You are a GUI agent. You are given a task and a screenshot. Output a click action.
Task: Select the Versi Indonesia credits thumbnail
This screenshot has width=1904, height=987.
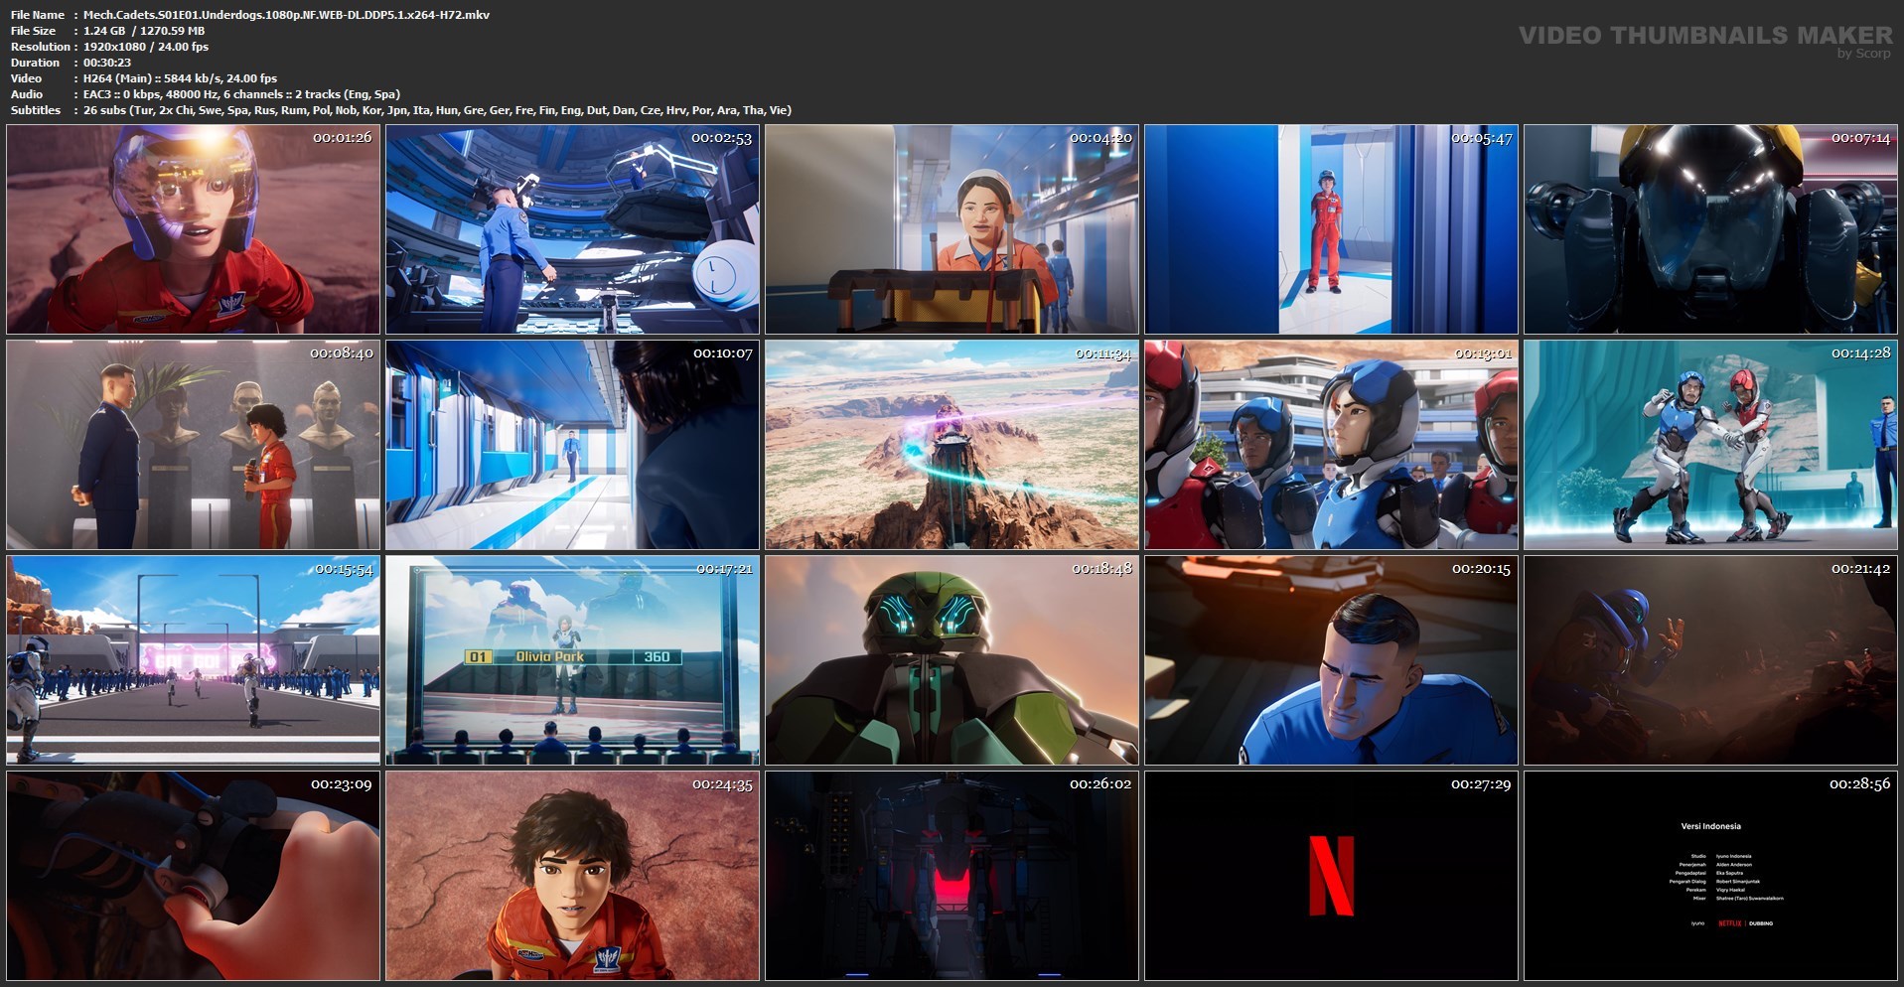pos(1711,876)
